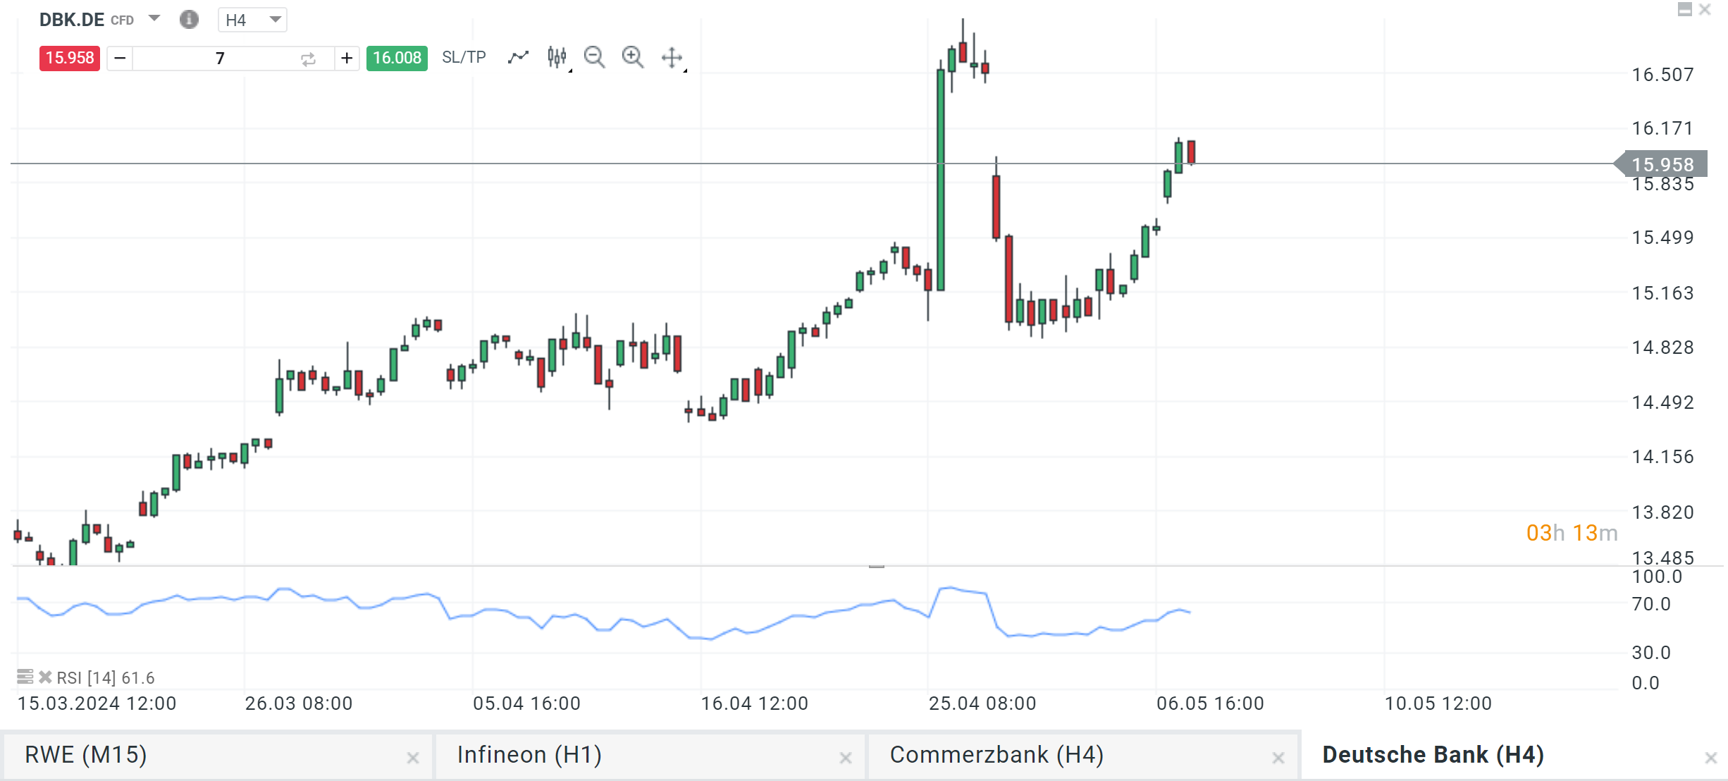This screenshot has height=781, width=1728.
Task: Open SL/TP settings
Action: (463, 57)
